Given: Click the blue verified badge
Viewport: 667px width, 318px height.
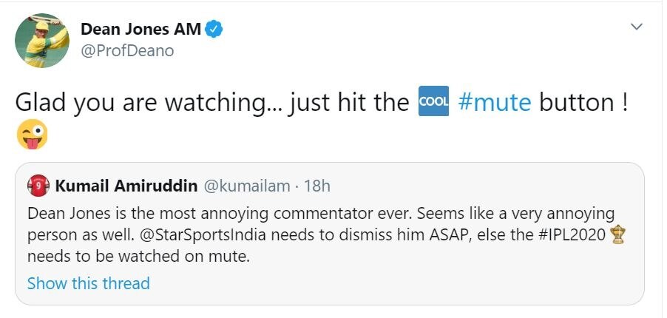Looking at the screenshot, I should [214, 30].
